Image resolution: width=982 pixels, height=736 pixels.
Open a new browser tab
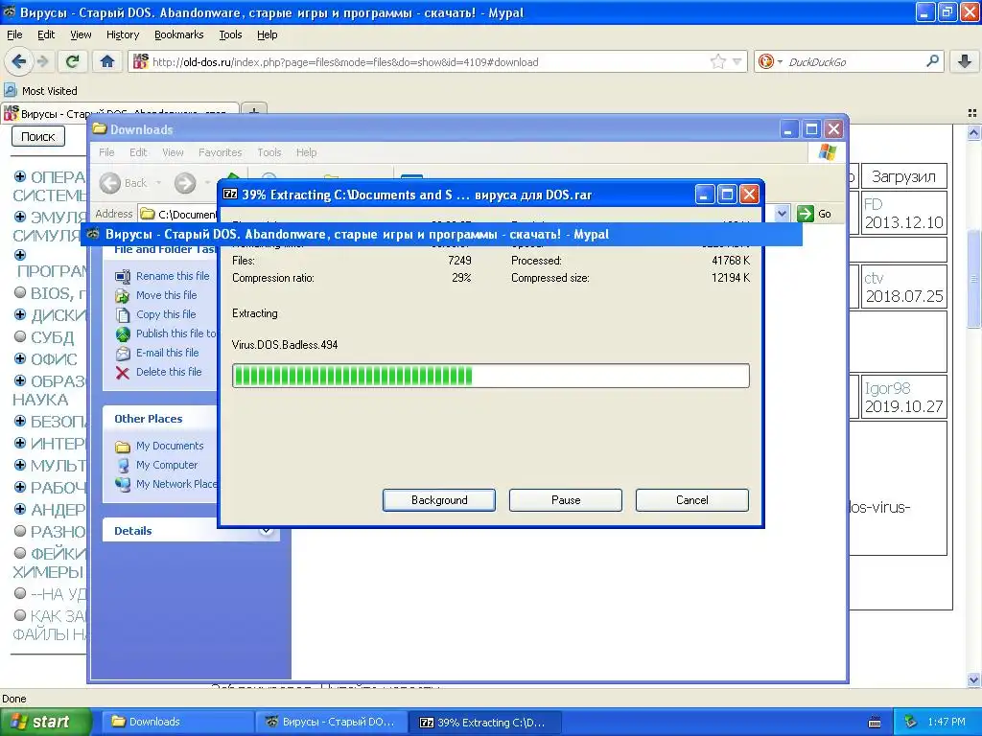point(253,112)
